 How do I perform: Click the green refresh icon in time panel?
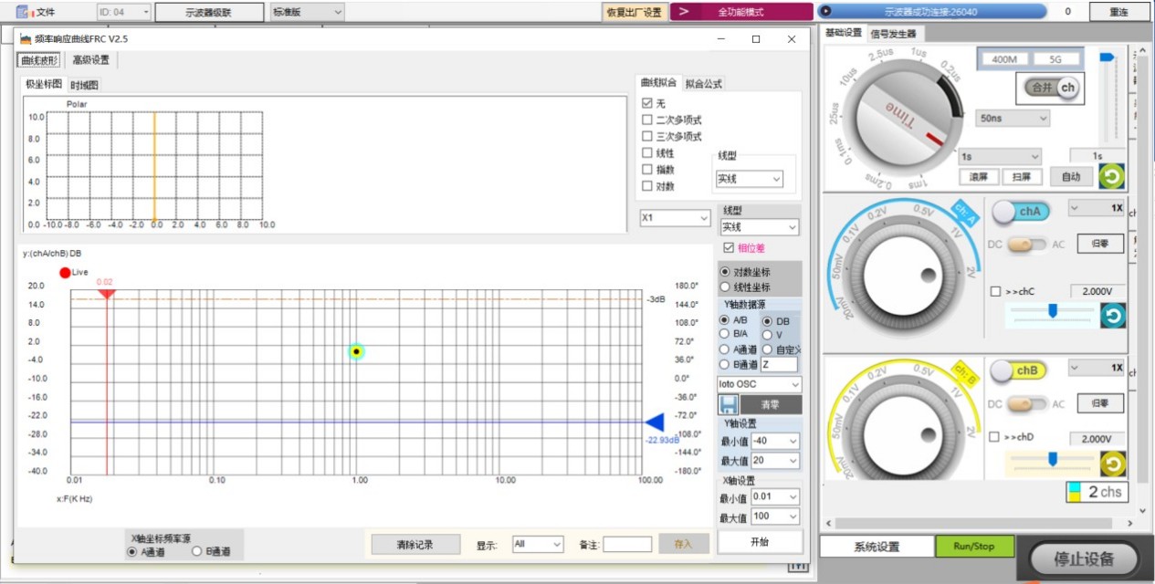(x=1111, y=177)
